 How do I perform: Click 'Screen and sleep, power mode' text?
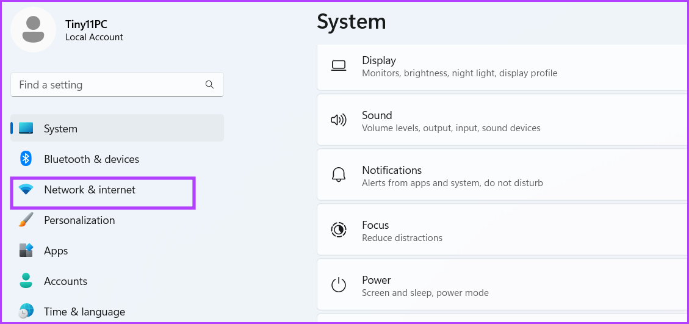pyautogui.click(x=425, y=292)
